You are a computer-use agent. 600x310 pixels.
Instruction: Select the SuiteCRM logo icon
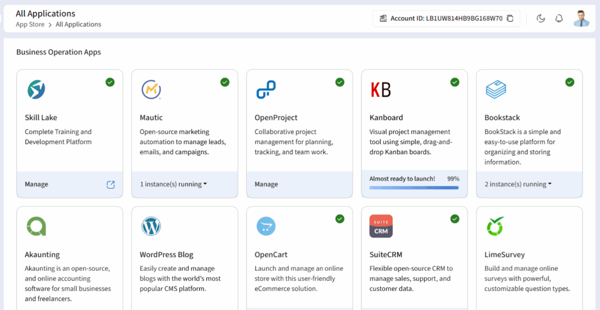point(381,226)
